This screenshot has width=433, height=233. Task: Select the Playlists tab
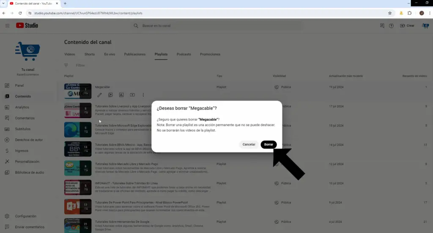click(x=161, y=54)
